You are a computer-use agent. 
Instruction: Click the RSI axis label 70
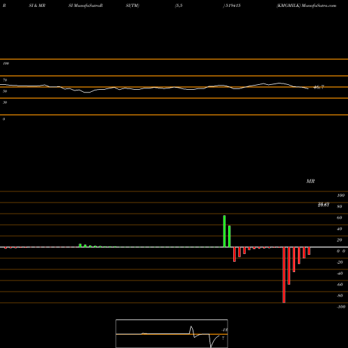click(x=5, y=80)
